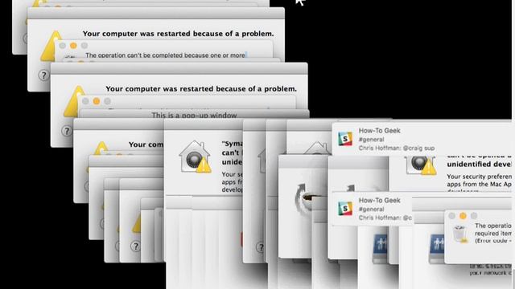Click 'This is a pop-up window' text
515x289 pixels.
point(194,116)
